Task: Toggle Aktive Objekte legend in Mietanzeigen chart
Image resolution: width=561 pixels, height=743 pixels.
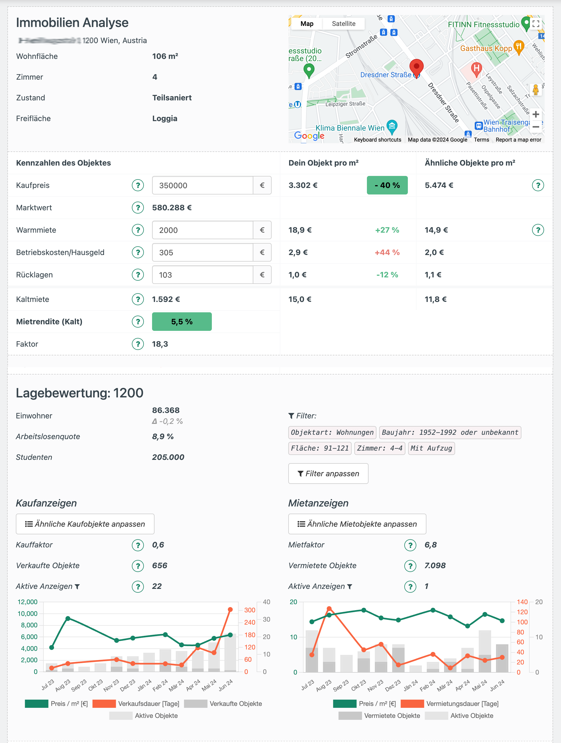Action: 459,716
